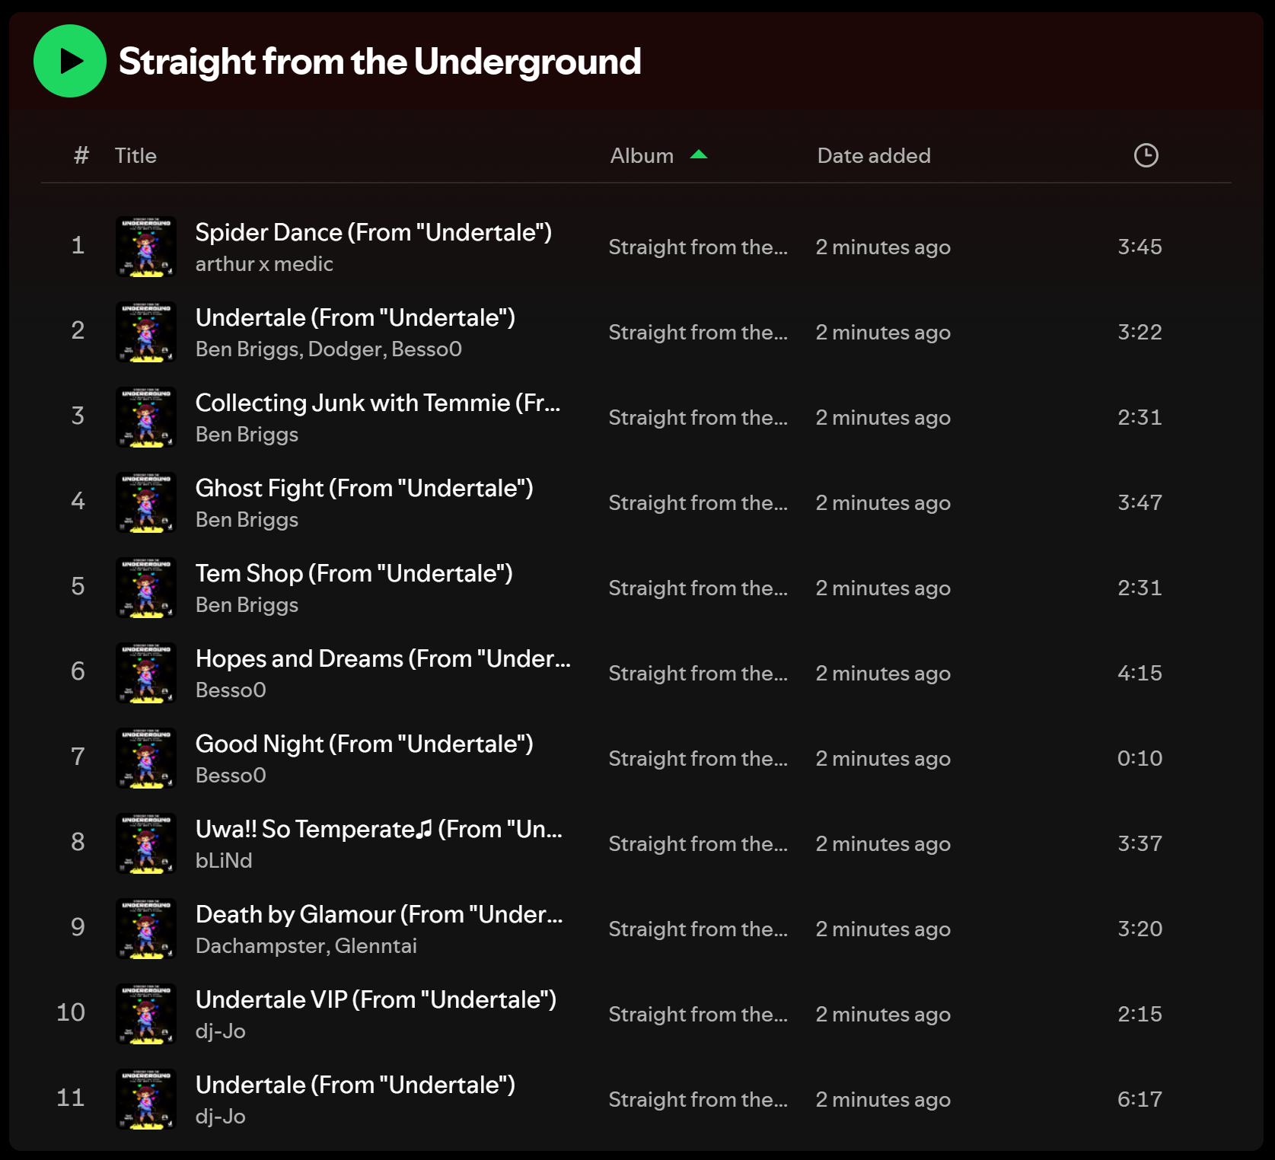This screenshot has height=1160, width=1275.
Task: Click the green sort arrow beside Album
Action: pyautogui.click(x=697, y=155)
